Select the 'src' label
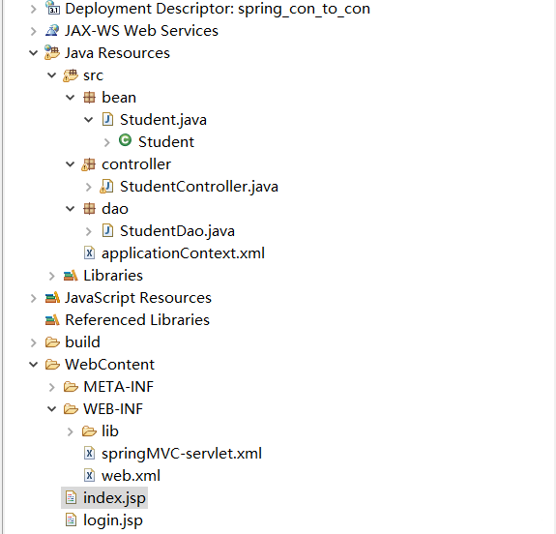 pos(93,75)
